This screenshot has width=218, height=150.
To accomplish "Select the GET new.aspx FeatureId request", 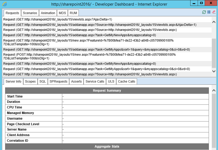I will point(107,42).
